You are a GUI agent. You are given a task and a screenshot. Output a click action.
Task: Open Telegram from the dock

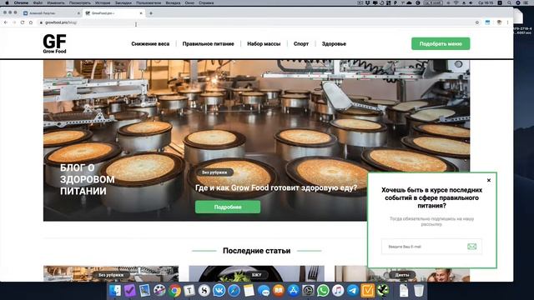point(353,291)
